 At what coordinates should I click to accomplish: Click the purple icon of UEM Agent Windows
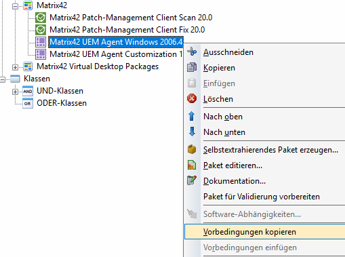pos(41,42)
